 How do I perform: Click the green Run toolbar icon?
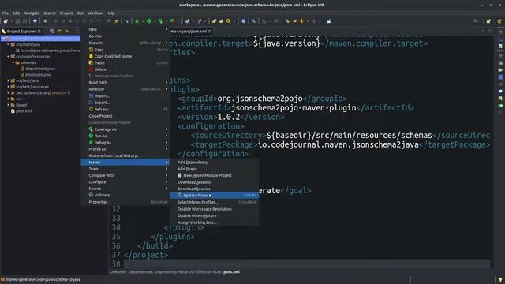pyautogui.click(x=149, y=21)
